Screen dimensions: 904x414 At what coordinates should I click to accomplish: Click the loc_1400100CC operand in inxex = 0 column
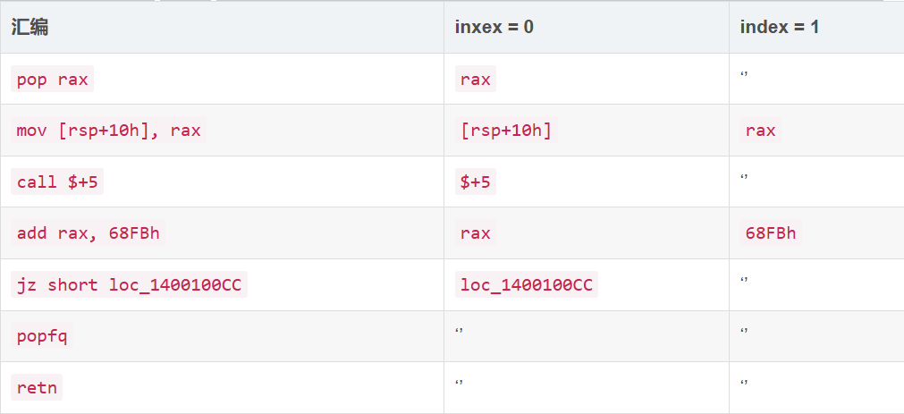526,285
